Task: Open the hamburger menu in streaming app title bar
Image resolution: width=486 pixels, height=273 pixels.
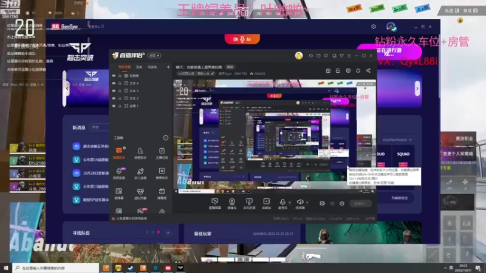Action: [x=349, y=56]
